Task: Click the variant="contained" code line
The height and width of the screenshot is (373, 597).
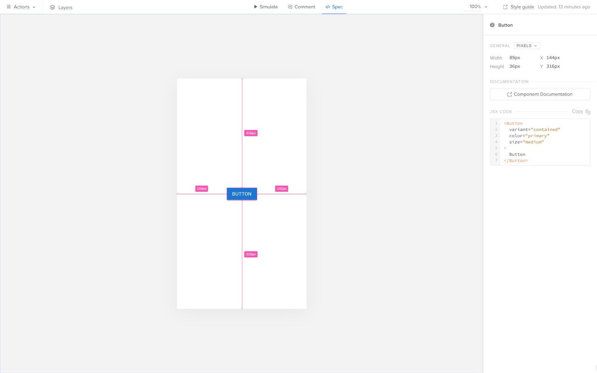Action: tap(535, 129)
